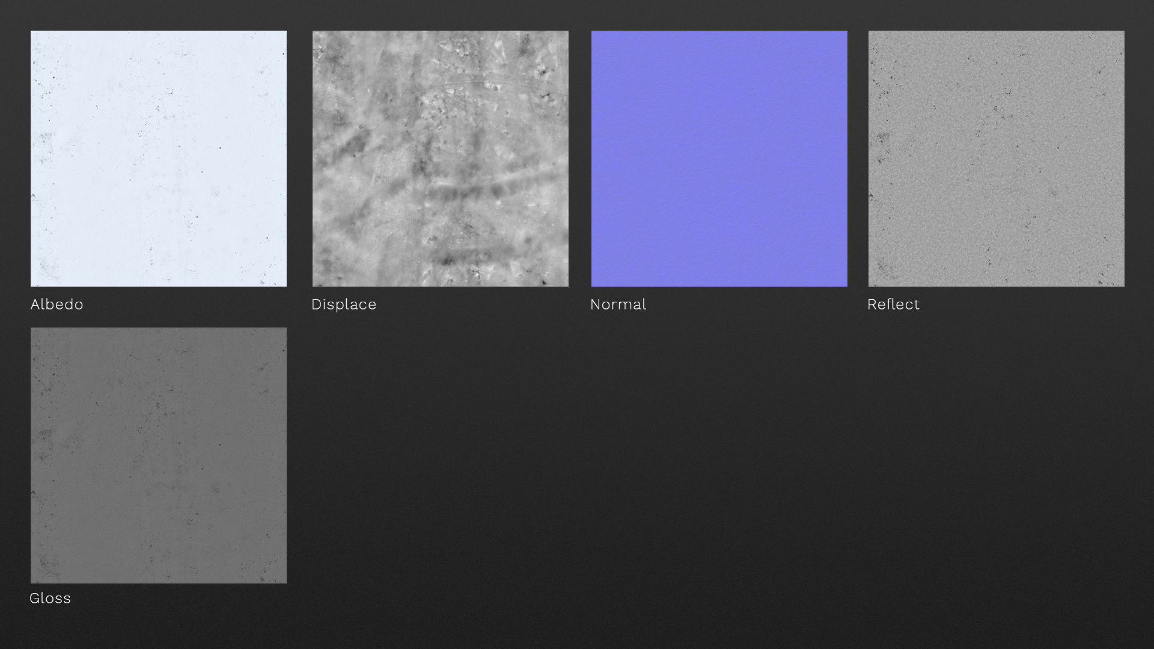Click the image above the Displace caption
This screenshot has width=1154, height=649.
click(440, 159)
